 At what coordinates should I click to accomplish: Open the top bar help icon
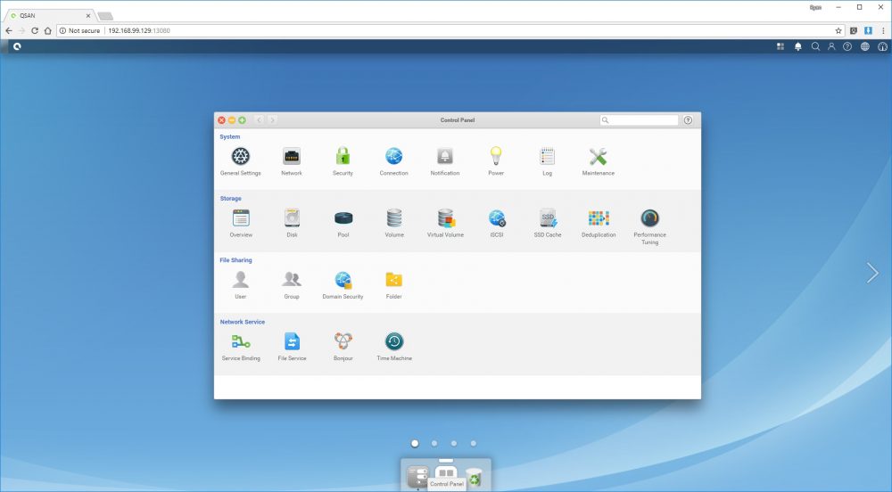(x=847, y=46)
